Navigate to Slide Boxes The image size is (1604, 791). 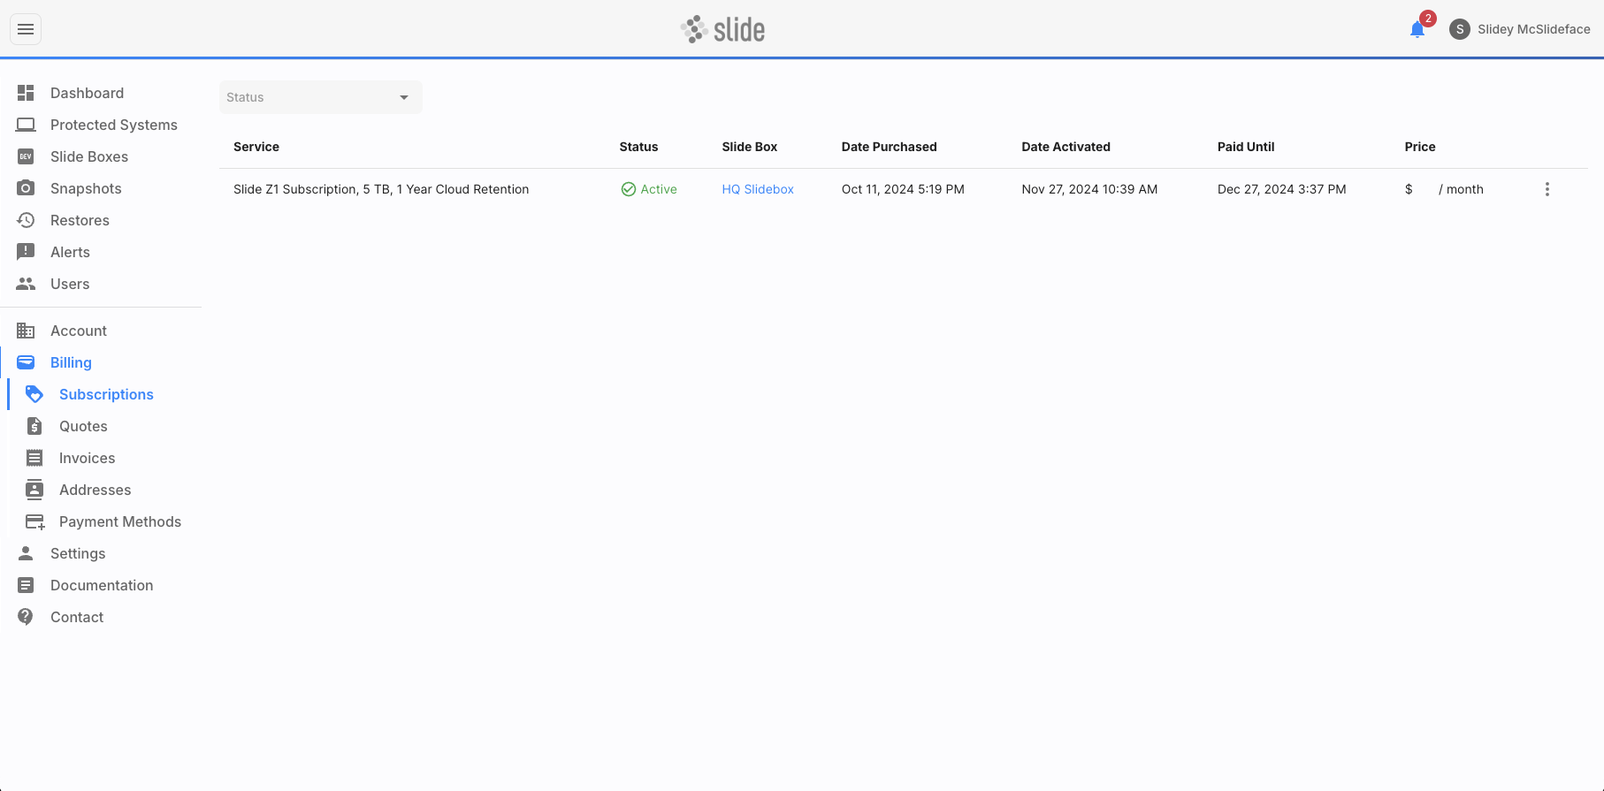click(x=89, y=156)
